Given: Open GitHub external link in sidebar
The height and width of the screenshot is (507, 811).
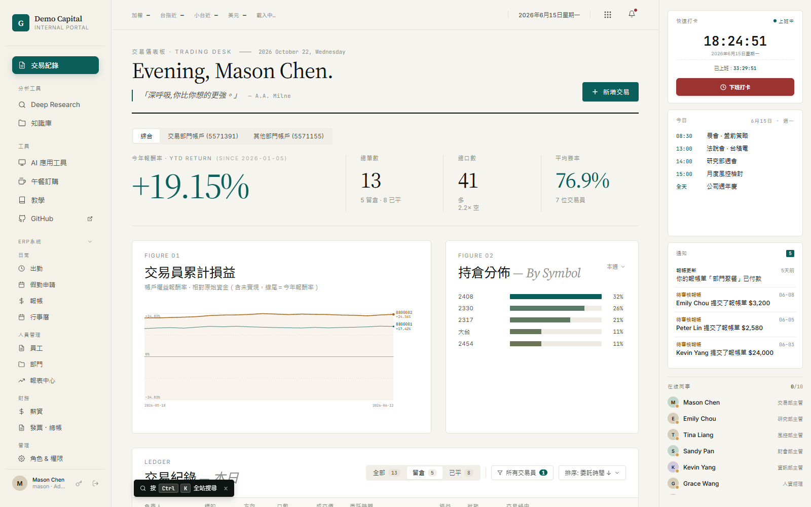Looking at the screenshot, I should (x=55, y=219).
